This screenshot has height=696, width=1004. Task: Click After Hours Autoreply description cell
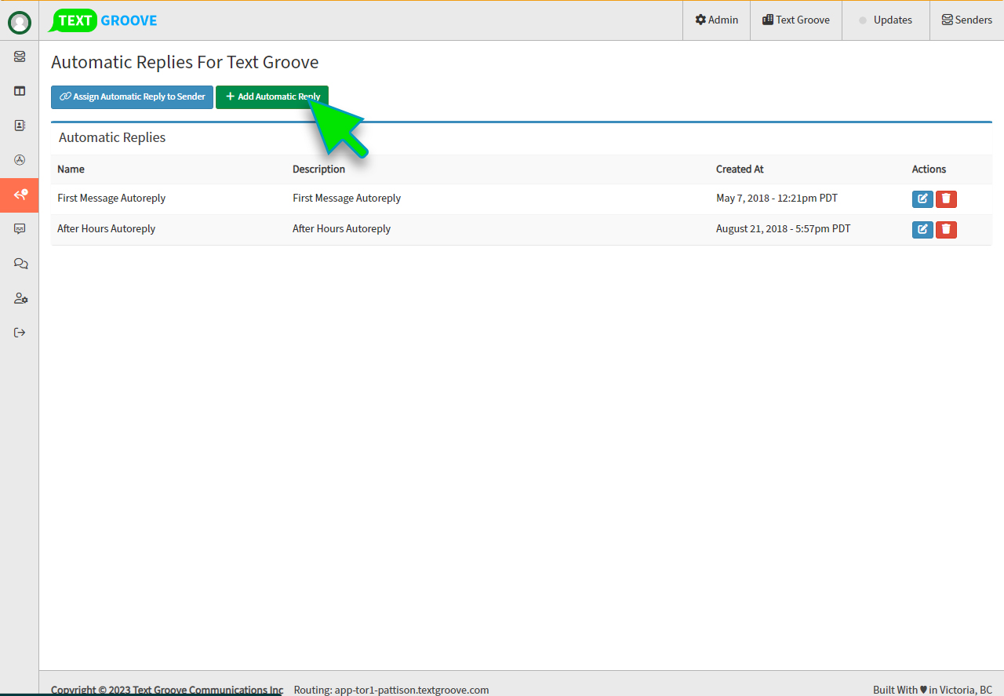pyautogui.click(x=341, y=228)
